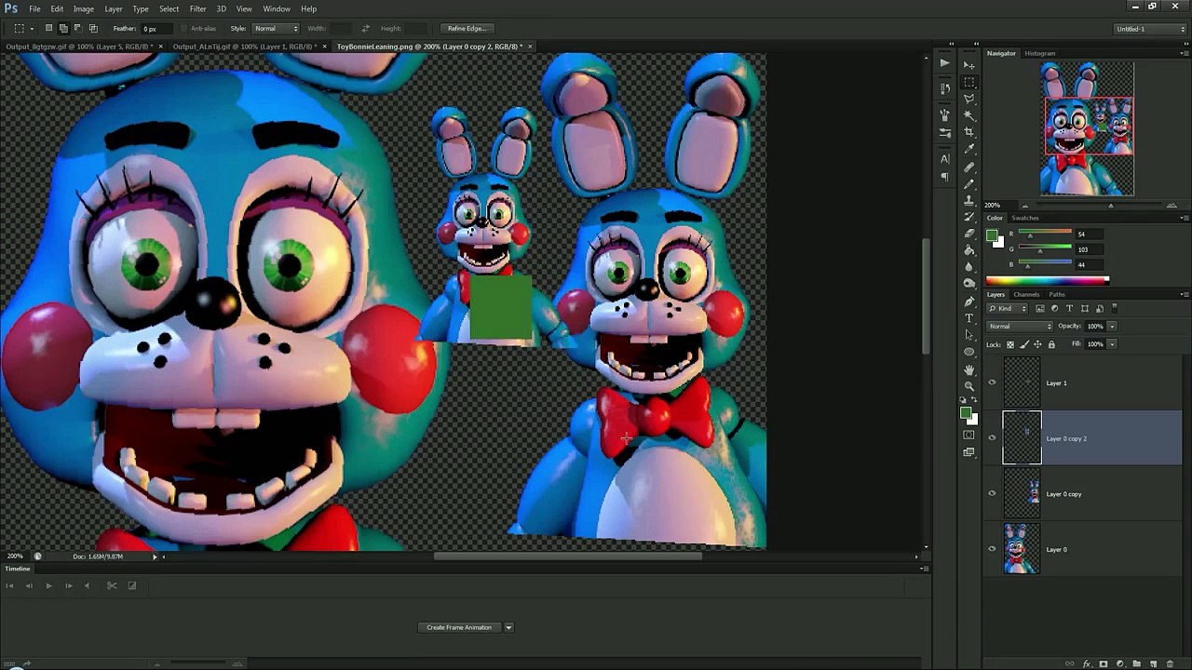This screenshot has height=670, width=1192.
Task: Click Create Frame Animation button
Action: [459, 627]
